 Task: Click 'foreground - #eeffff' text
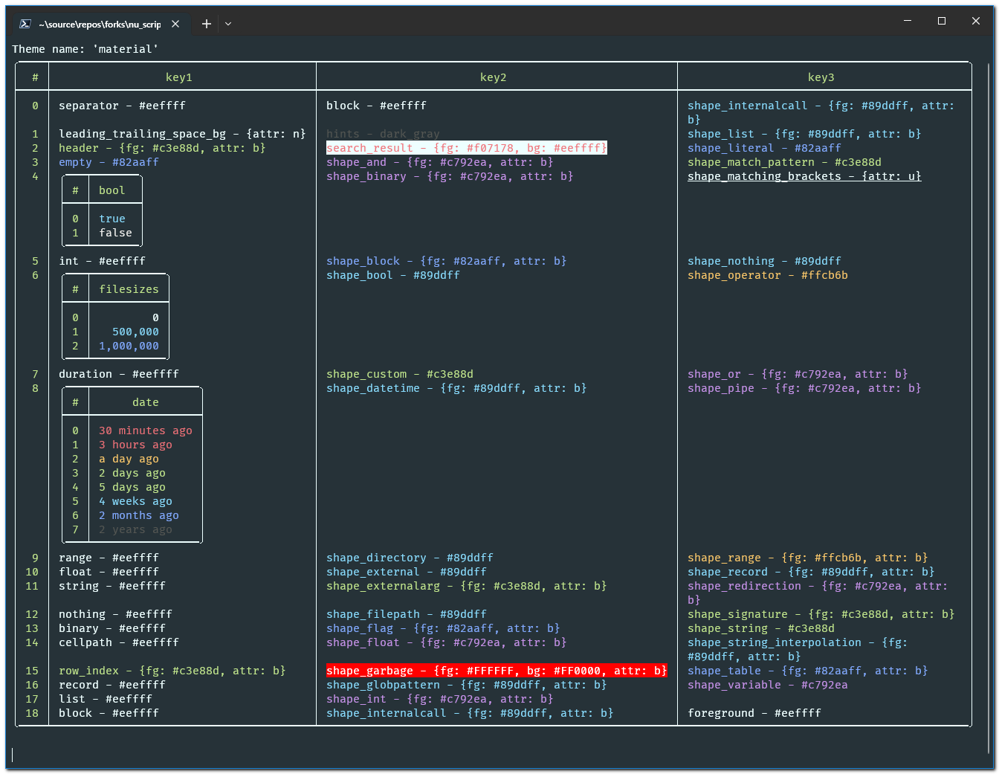click(x=754, y=713)
